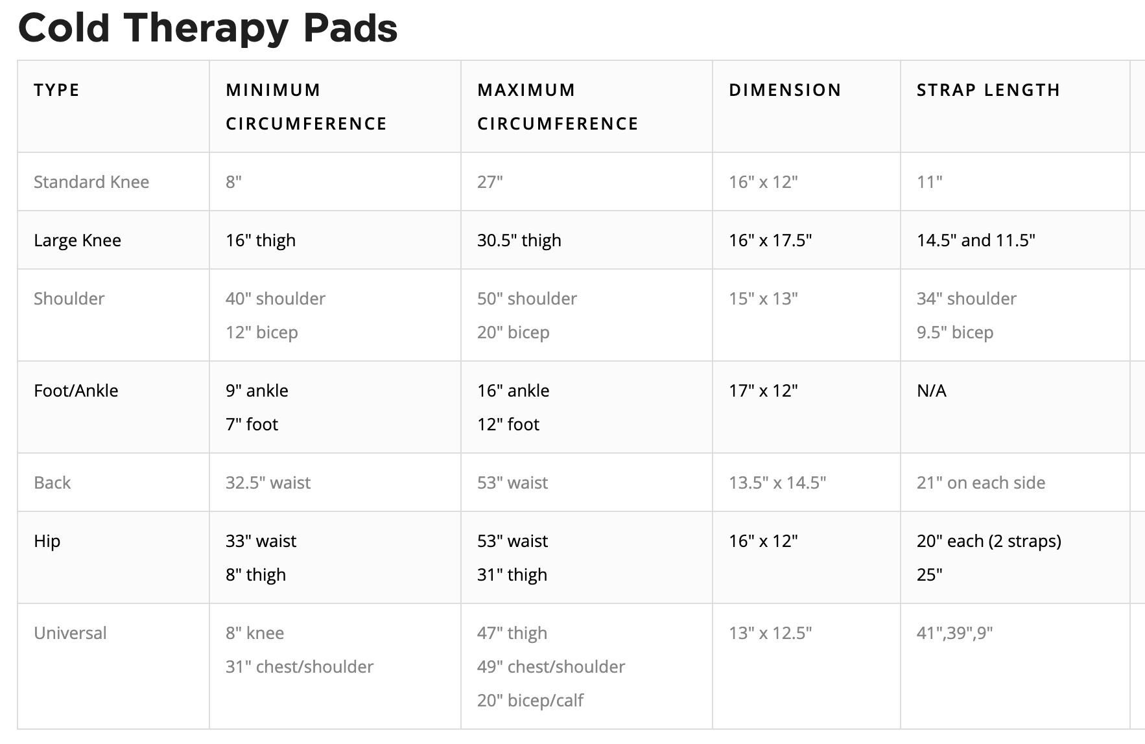
Task: Select the MINIMUM CIRCUMFERENCE column header
Action: 306,106
